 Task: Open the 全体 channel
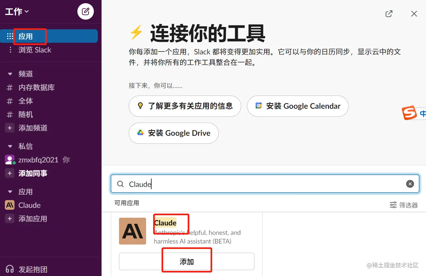coord(25,101)
